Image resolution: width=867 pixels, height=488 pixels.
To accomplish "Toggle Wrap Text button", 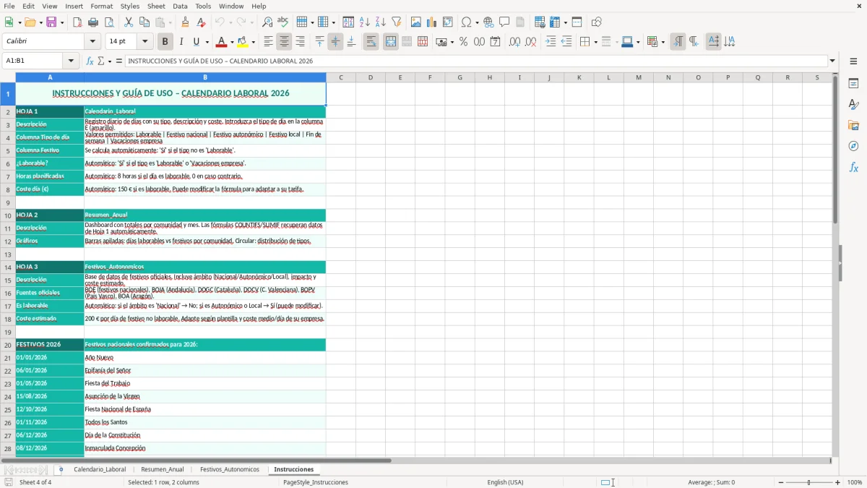I will click(x=371, y=42).
